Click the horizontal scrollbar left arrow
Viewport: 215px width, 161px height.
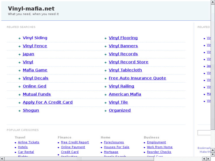[2, 159]
